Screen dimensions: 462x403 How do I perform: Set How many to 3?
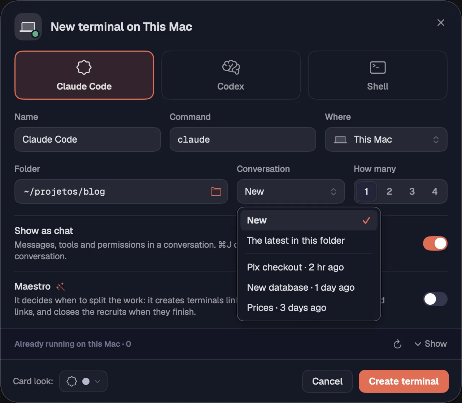tap(412, 191)
